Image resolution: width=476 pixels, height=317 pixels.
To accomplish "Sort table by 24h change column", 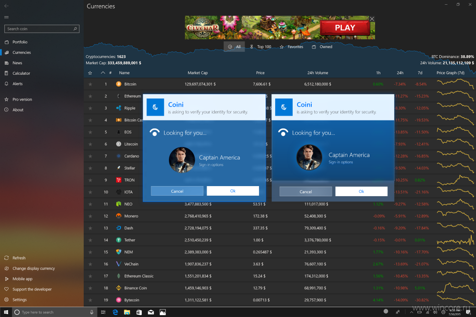I will [400, 73].
